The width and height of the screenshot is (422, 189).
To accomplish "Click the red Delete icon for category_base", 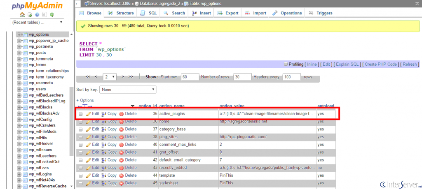I will [122, 129].
